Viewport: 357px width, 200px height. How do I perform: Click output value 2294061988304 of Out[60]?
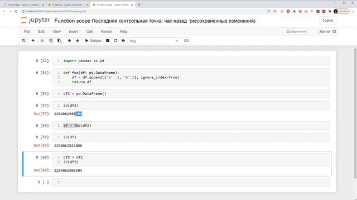(68, 171)
